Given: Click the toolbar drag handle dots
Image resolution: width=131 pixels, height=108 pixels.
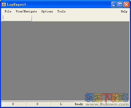Looking at the screenshot, I should [x=3, y=18].
